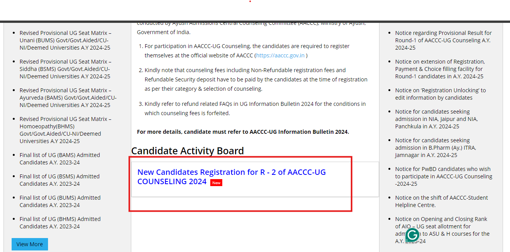Open the https://aaccc.gov.in link
Viewport: 510px width, 252px height.
coord(280,55)
